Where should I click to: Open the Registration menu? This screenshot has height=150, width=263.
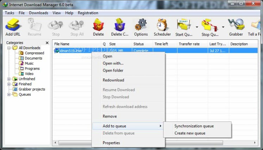(88, 13)
